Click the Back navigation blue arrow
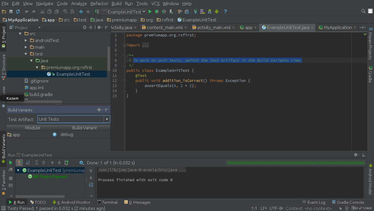Screen dimensions: 374x211 pyautogui.click(x=81, y=12)
